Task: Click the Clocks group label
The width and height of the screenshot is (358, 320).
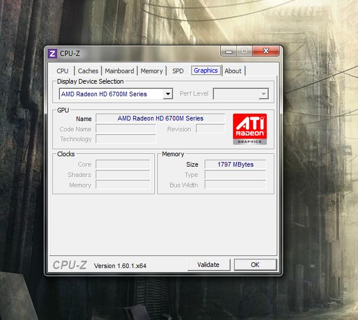Action: tap(66, 154)
